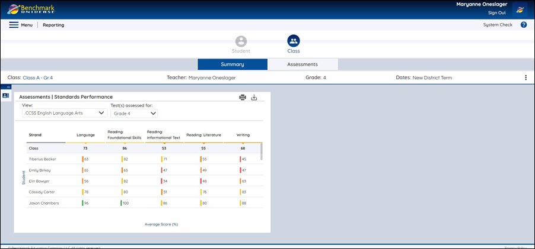Screen dimensions: 535x249
Task: Open the CCSS English Language Arts dropdown
Action: [x=65, y=114]
